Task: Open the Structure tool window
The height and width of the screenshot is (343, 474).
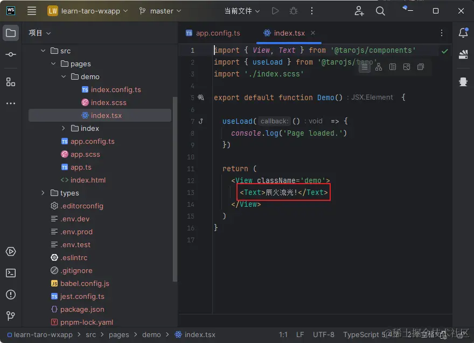Action: (x=11, y=82)
